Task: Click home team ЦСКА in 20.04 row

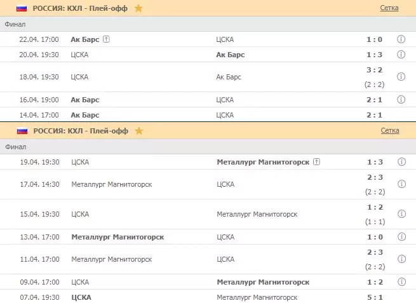Action: [79, 55]
